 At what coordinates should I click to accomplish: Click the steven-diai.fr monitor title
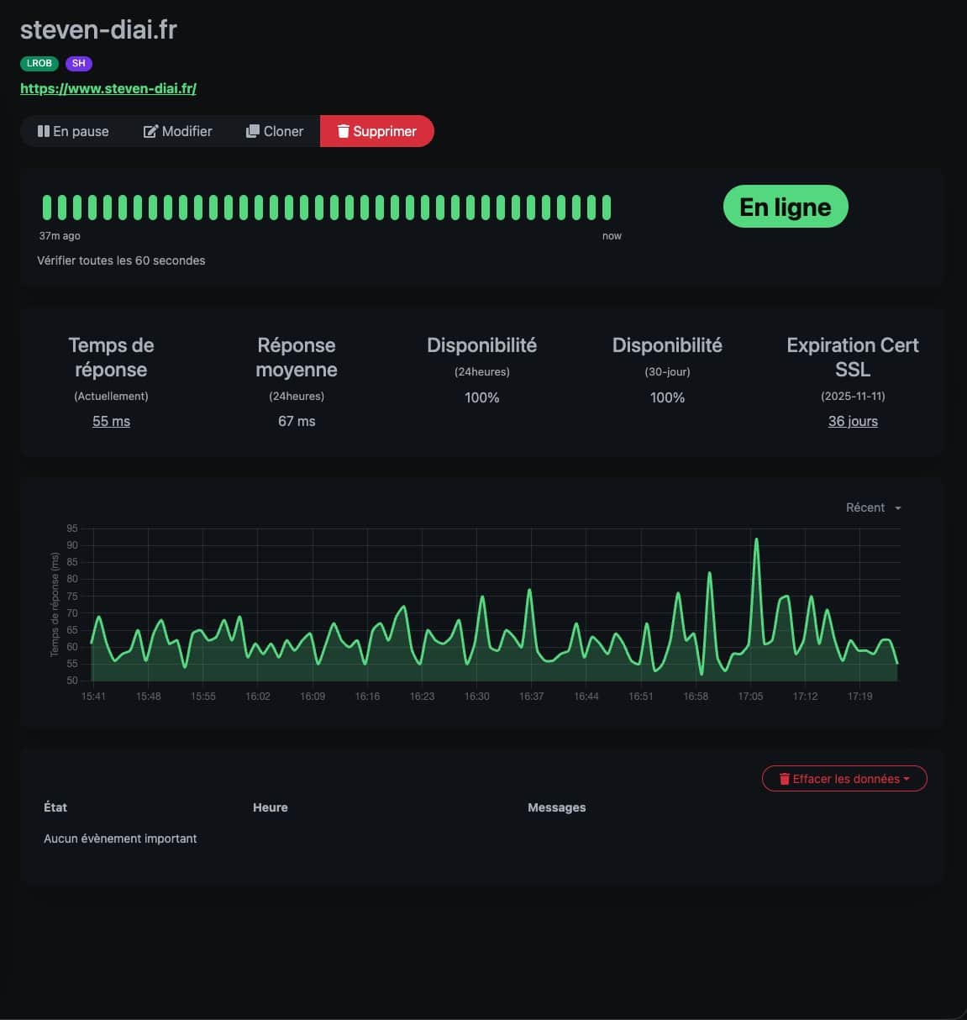pos(98,29)
